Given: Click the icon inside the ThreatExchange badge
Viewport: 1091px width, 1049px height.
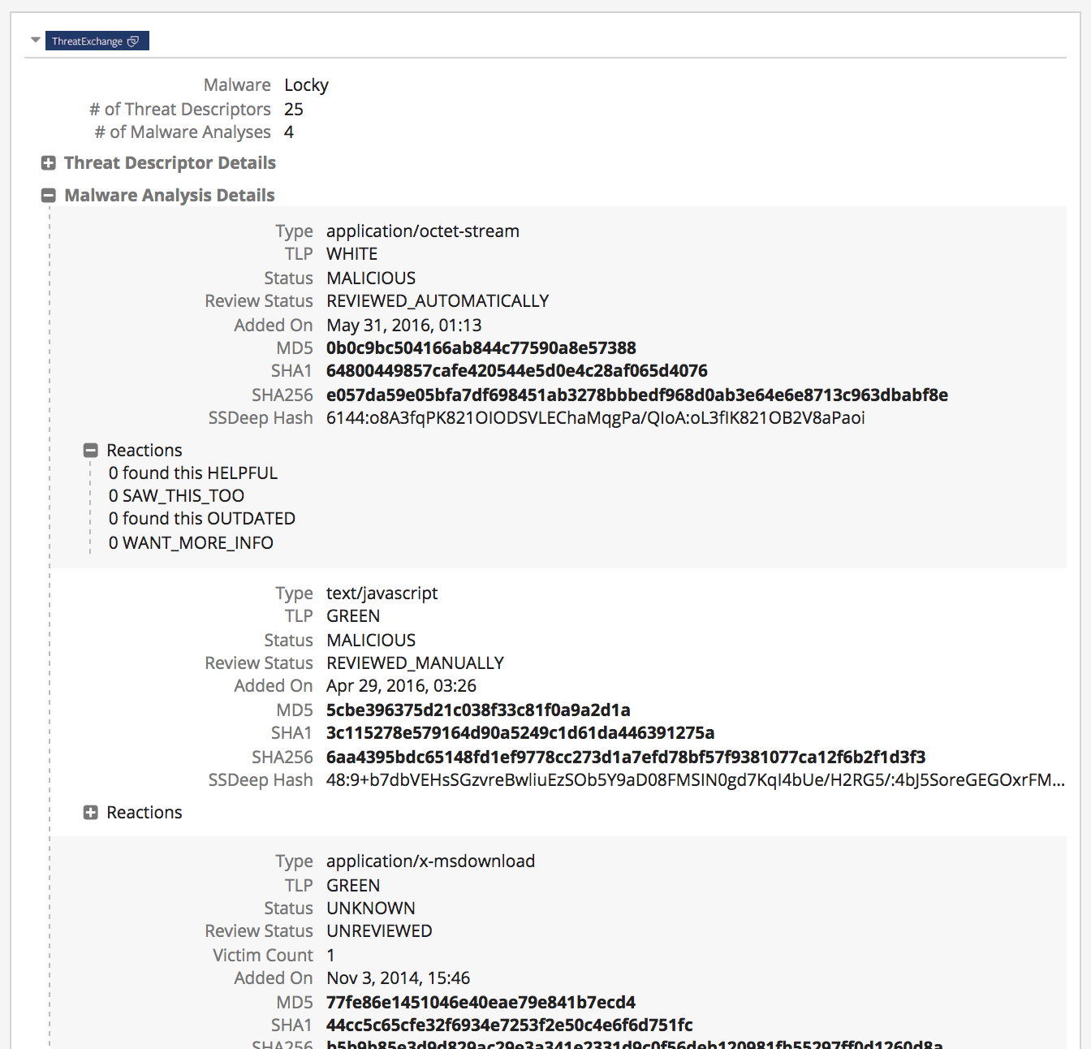Looking at the screenshot, I should click(x=133, y=41).
